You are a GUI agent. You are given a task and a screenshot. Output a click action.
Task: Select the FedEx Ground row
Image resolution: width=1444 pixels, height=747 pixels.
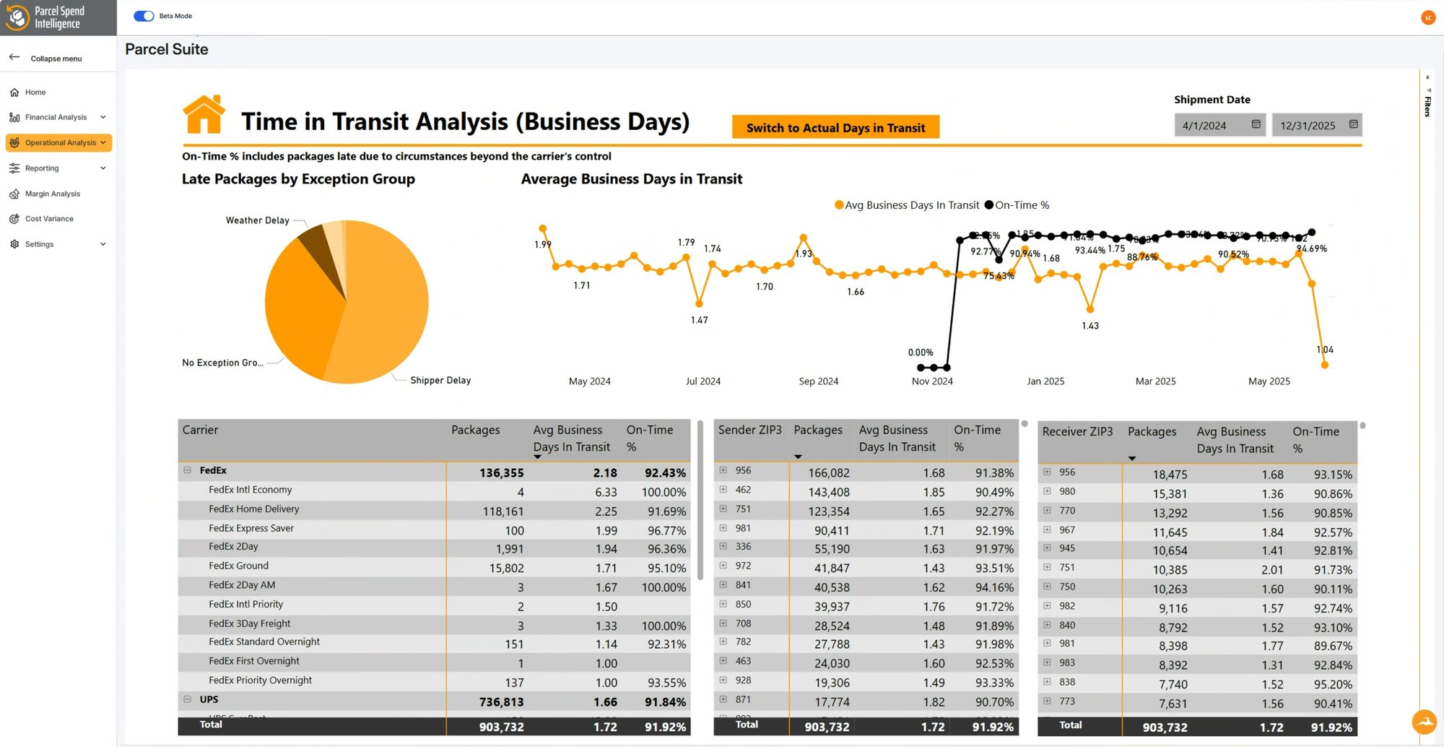pyautogui.click(x=434, y=567)
